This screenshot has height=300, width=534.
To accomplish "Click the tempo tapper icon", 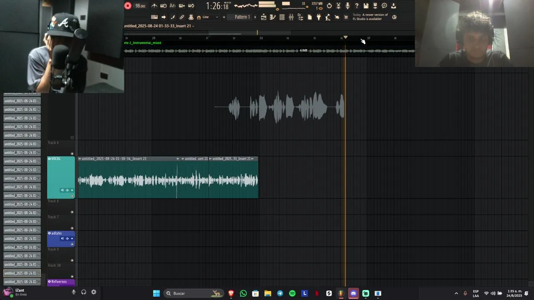I will tap(328, 17).
